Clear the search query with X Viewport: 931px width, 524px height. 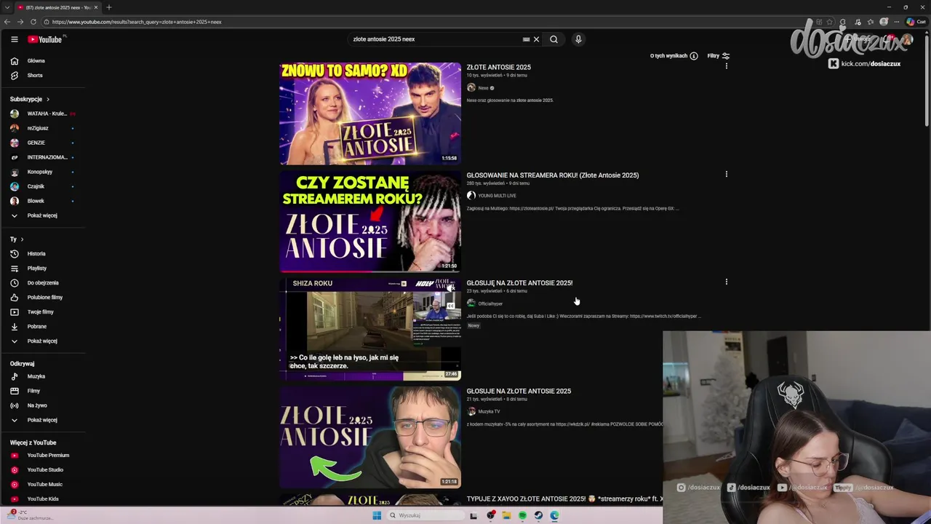(536, 39)
